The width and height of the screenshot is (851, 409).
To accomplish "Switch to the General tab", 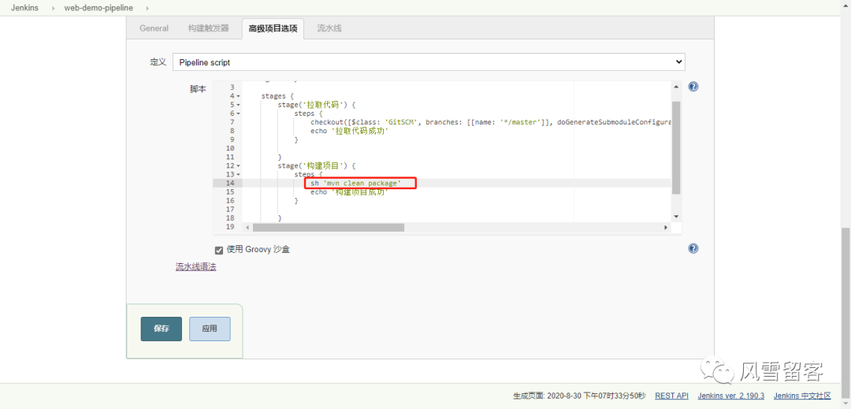I will coord(154,28).
